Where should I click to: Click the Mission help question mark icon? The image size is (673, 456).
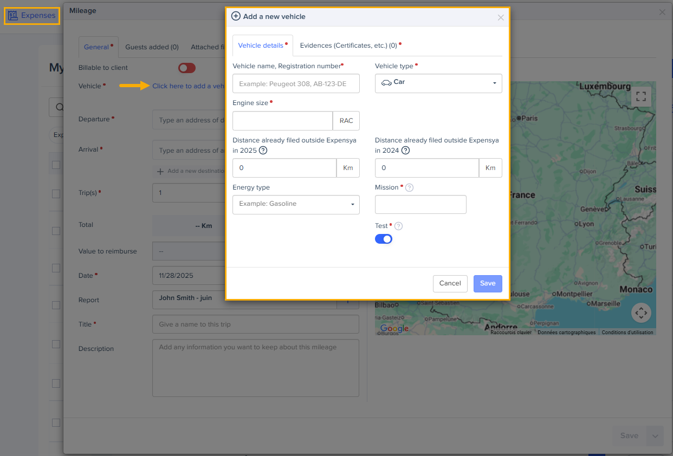pos(410,187)
